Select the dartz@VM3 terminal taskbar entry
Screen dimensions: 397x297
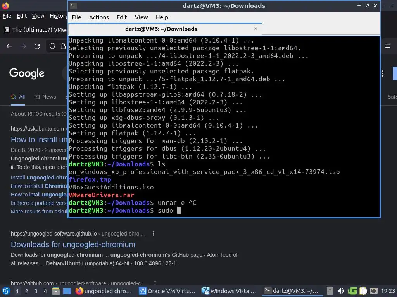coord(292,291)
